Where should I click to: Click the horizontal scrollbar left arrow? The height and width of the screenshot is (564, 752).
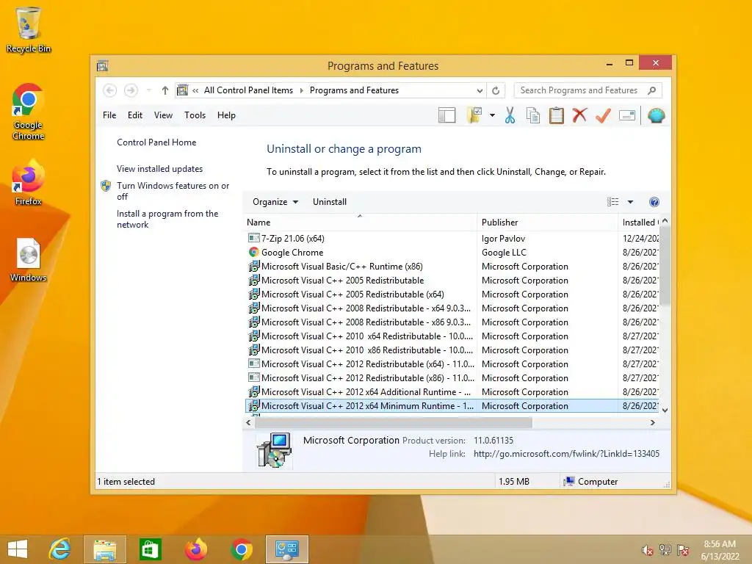pos(248,422)
